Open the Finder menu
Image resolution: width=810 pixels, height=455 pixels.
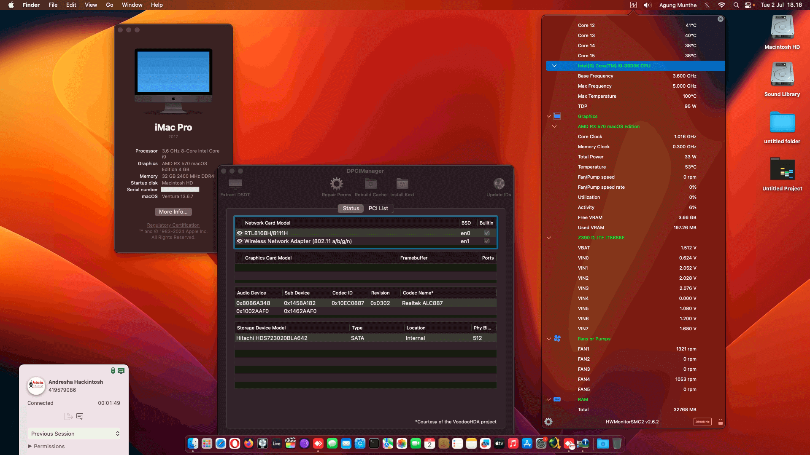[x=31, y=5]
